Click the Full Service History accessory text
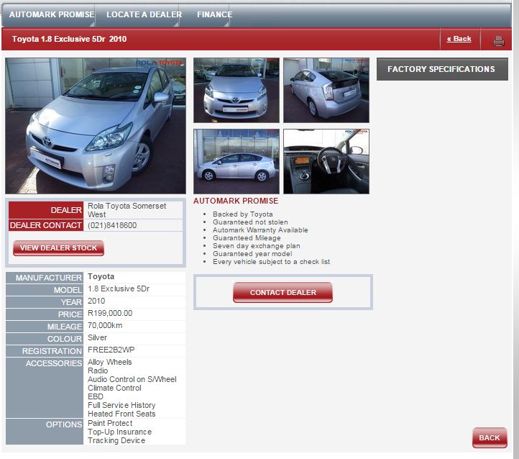The width and height of the screenshot is (519, 459). [x=121, y=405]
